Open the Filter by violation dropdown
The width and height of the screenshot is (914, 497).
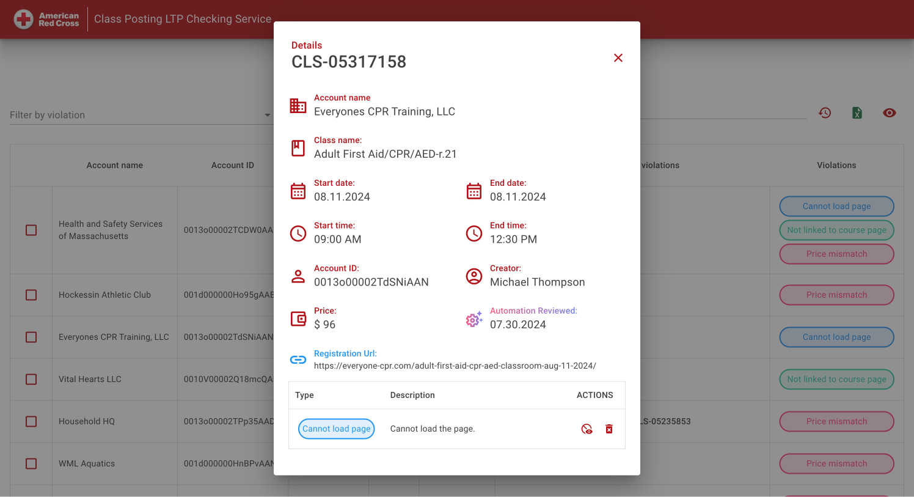141,115
